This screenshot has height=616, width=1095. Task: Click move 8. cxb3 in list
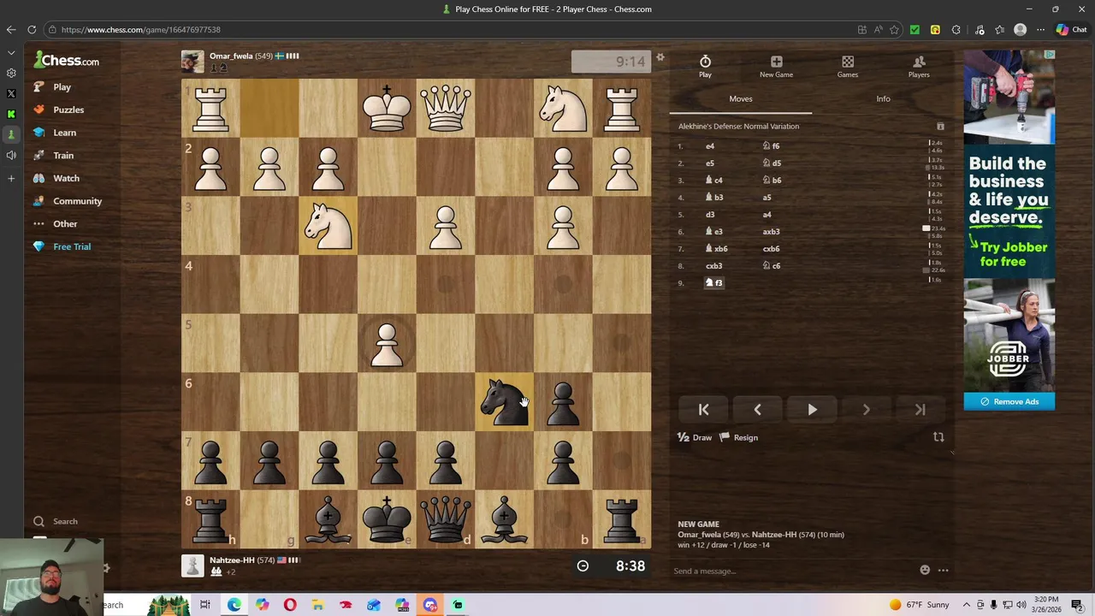(x=714, y=266)
